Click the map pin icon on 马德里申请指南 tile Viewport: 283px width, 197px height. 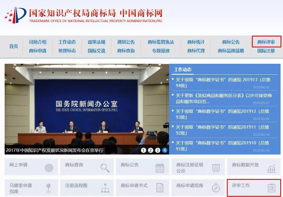[x=49, y=188]
